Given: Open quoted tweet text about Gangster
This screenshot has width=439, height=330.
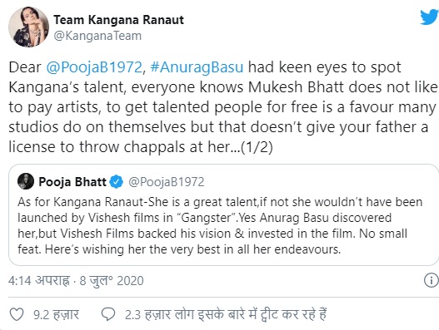Looking at the screenshot, I should coord(220,225).
